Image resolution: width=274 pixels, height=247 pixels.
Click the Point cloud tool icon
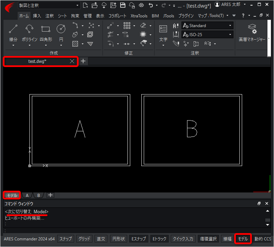91,25
